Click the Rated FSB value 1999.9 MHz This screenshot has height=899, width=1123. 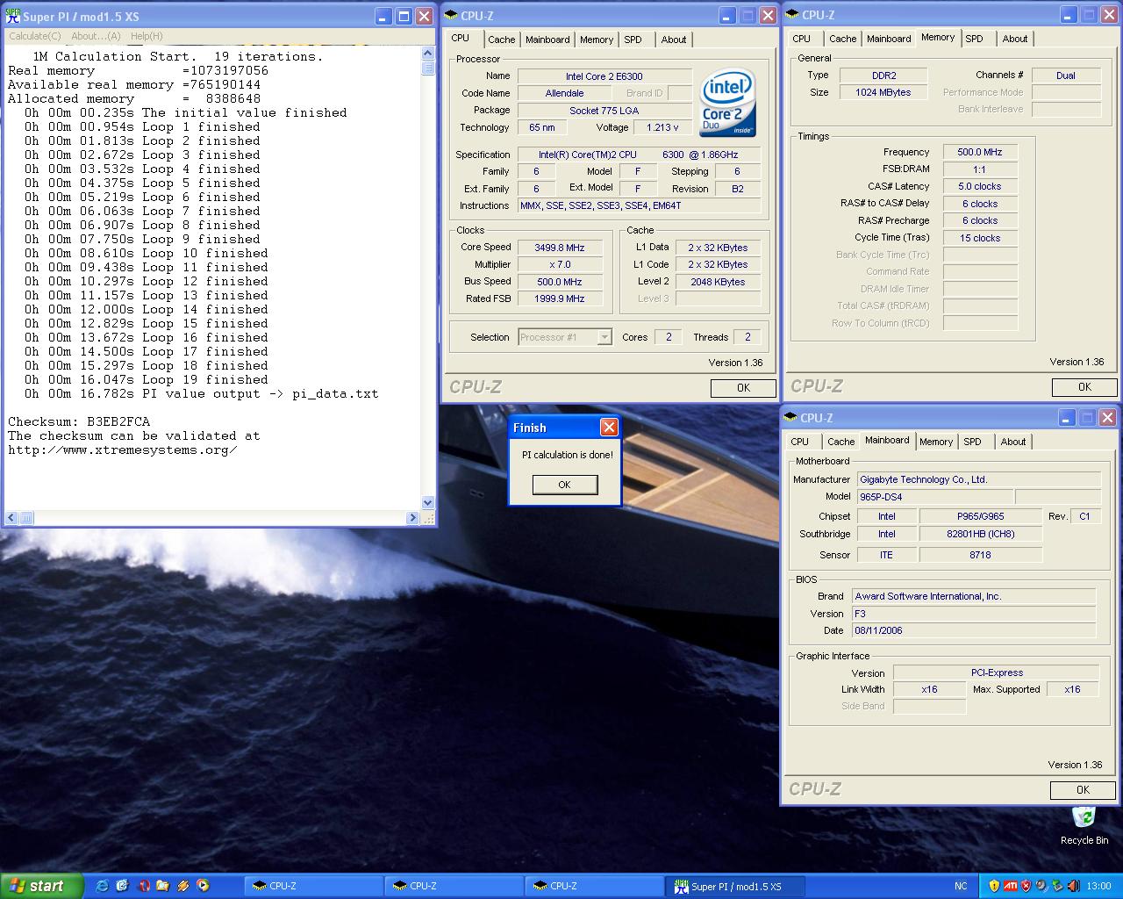(x=560, y=298)
